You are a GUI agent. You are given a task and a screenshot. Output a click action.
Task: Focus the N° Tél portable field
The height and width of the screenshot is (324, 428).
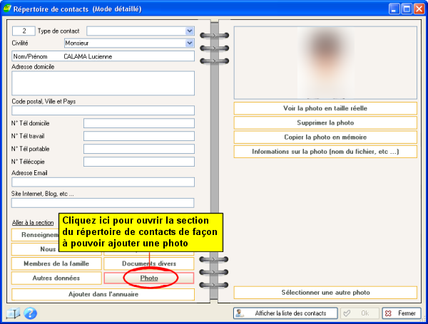138,149
